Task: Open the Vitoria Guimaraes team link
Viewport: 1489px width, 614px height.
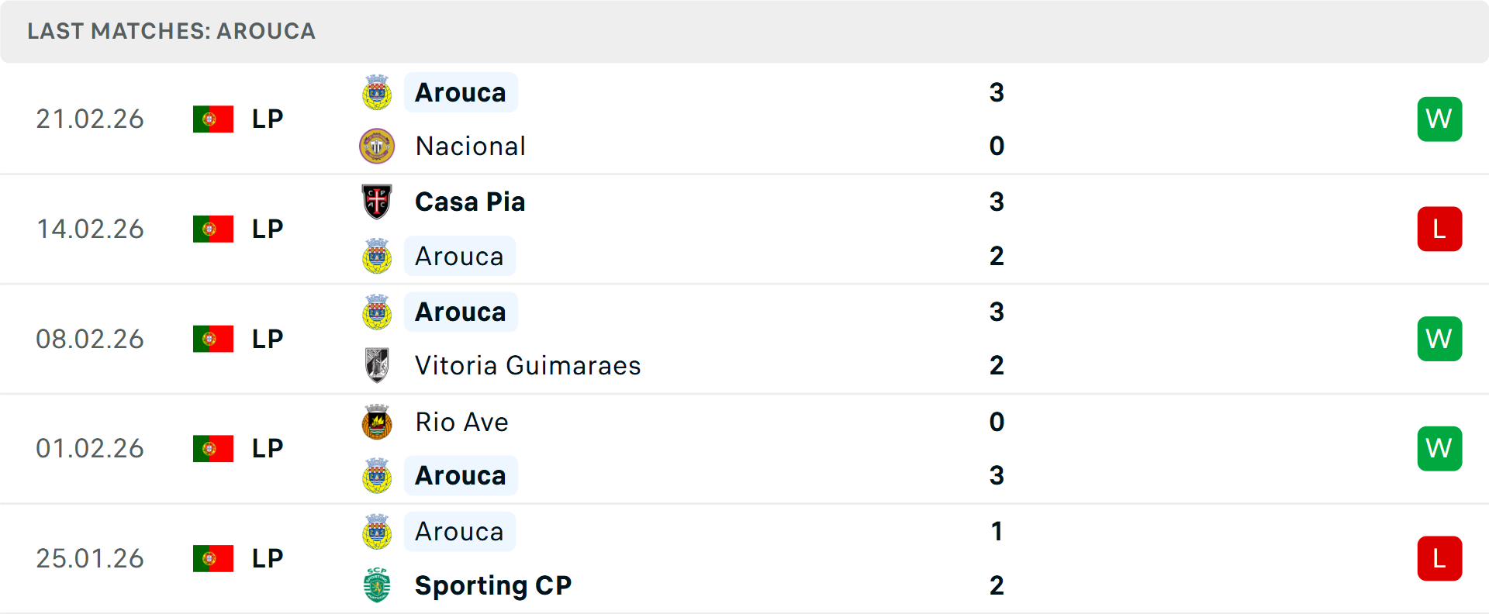Action: [527, 365]
